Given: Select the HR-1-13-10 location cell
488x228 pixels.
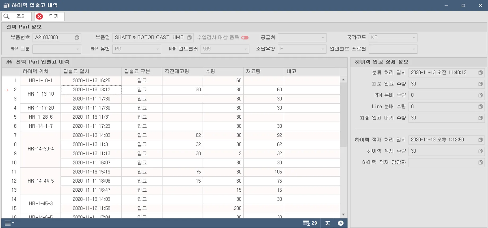Looking at the screenshot, I should click(40, 94).
